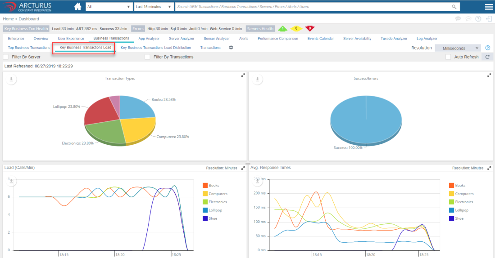495x258 pixels.
Task: Open the hamburger main menu
Action: click(x=488, y=7)
